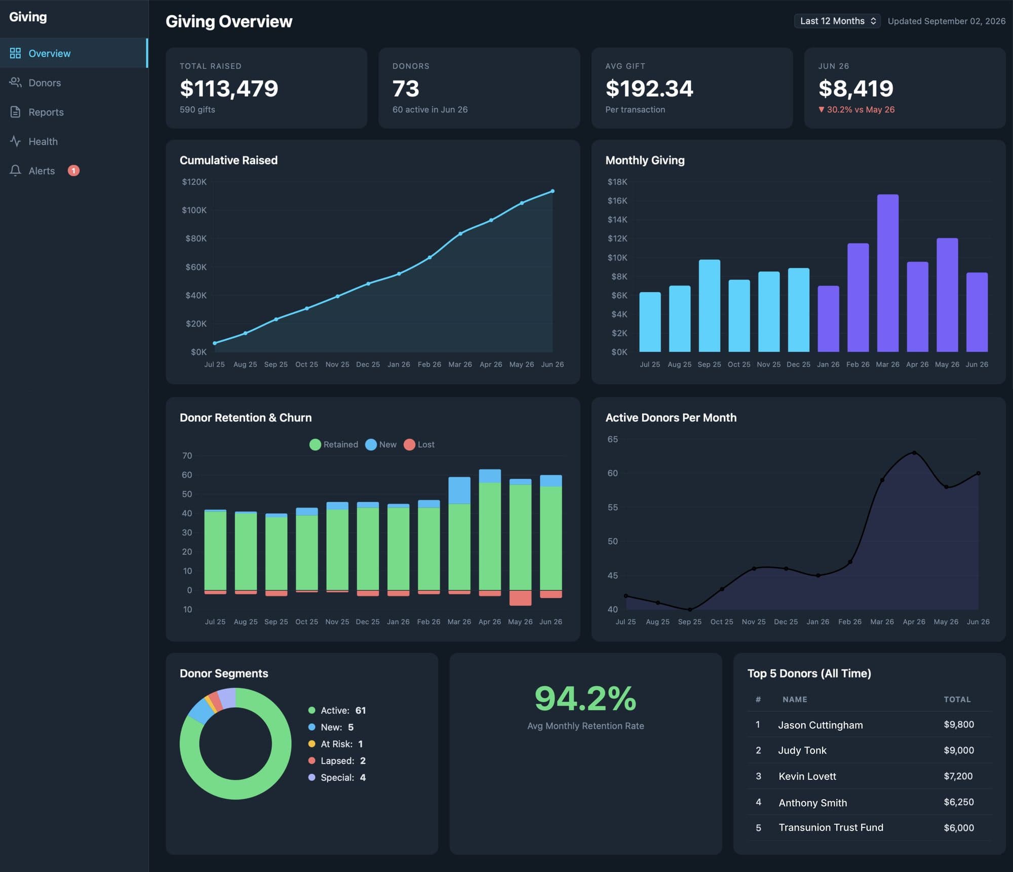This screenshot has width=1013, height=872.
Task: Toggle the Retained legend item
Action: (x=334, y=445)
